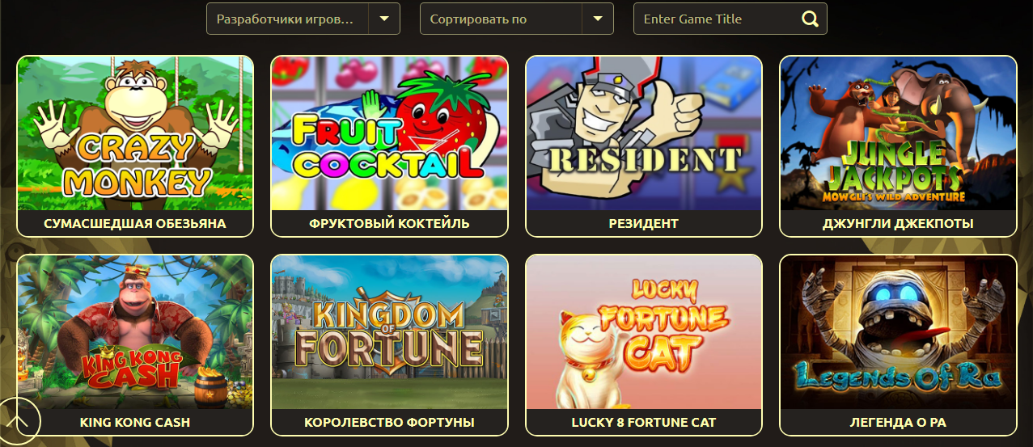This screenshot has height=447, width=1033.
Task: Click the search magnifier icon
Action: [x=809, y=19]
